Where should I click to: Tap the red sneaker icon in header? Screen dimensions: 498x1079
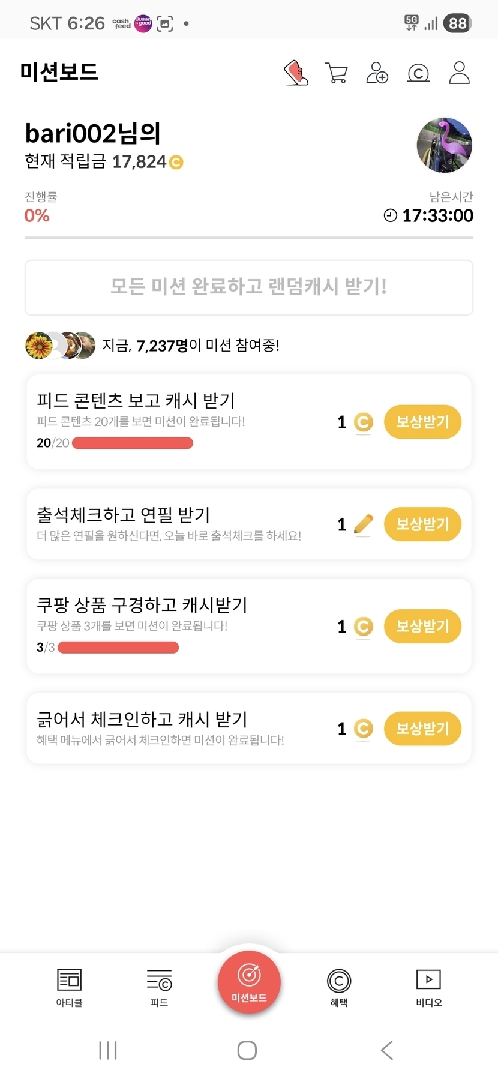click(296, 73)
